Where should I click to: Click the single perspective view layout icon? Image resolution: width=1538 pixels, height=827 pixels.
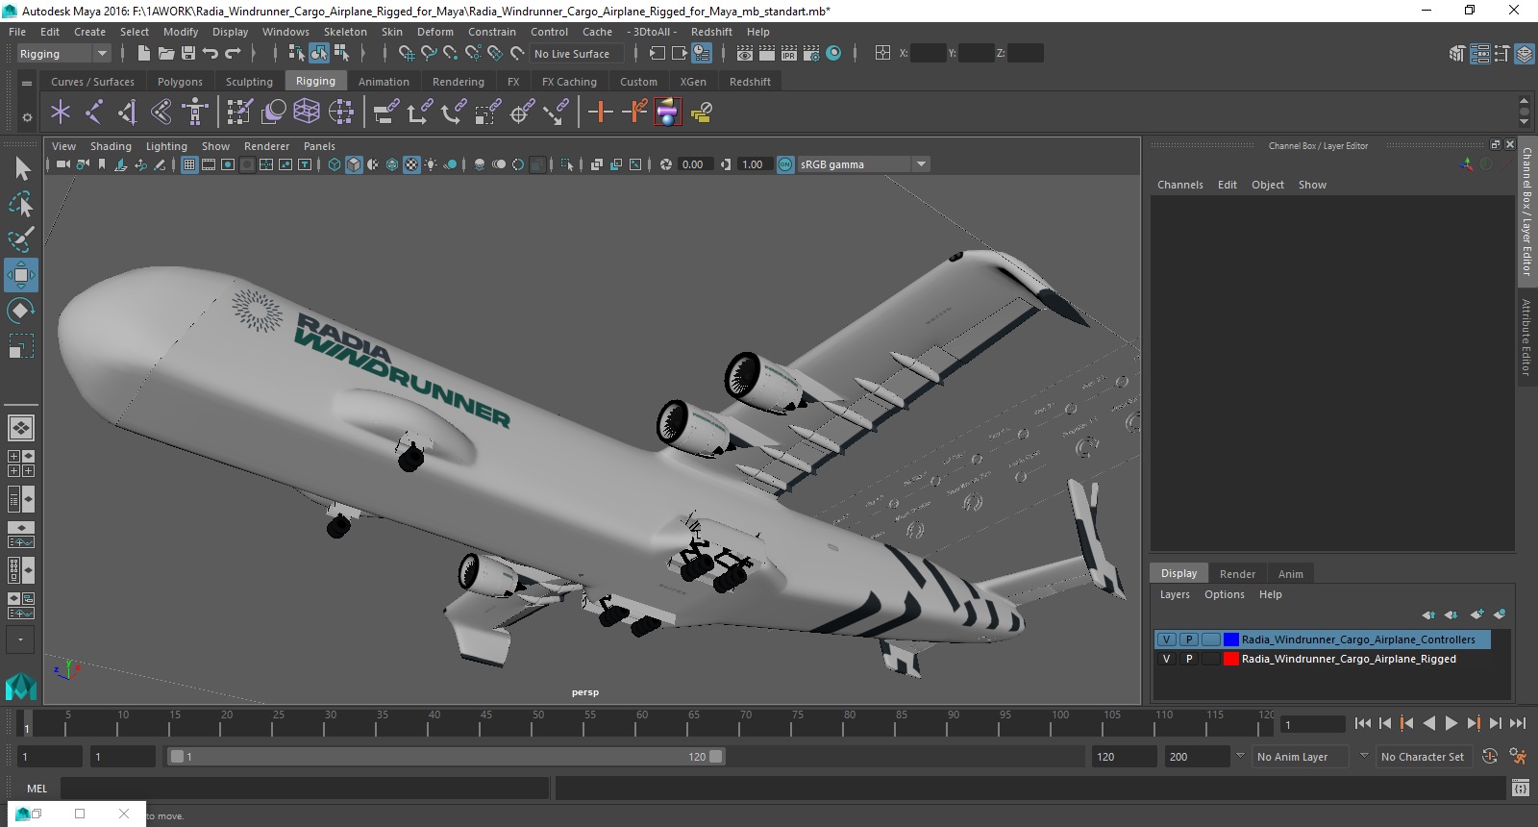coord(21,428)
